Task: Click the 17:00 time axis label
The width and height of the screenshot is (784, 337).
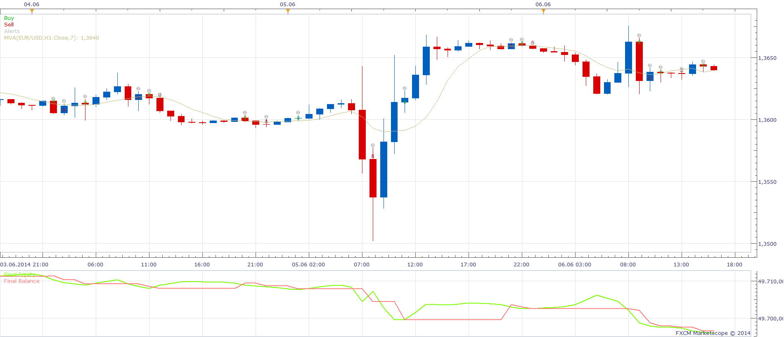Action: coord(468,265)
